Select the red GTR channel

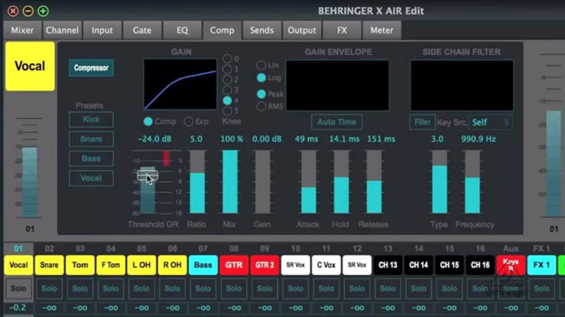[234, 265]
